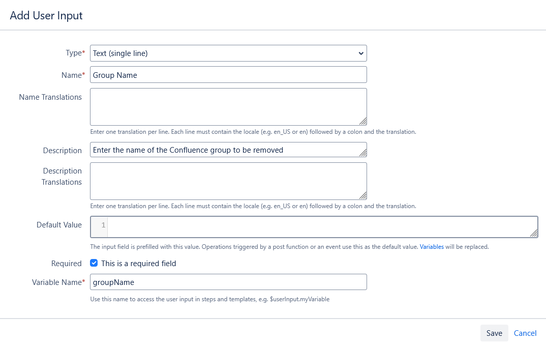The height and width of the screenshot is (345, 546).
Task: Cancel the Add User Input dialog
Action: click(x=525, y=333)
